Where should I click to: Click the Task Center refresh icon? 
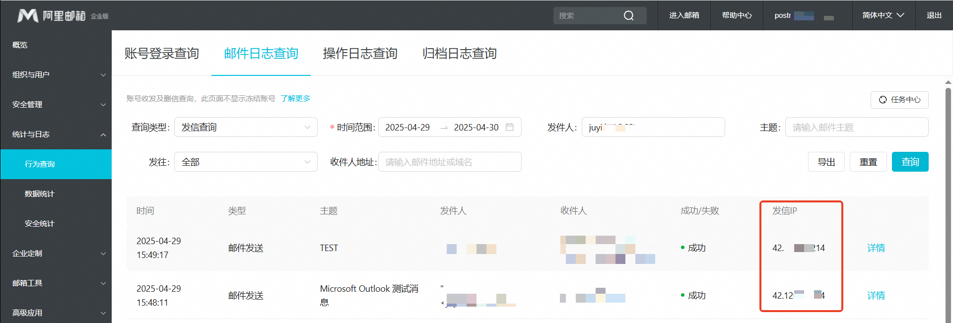[883, 100]
